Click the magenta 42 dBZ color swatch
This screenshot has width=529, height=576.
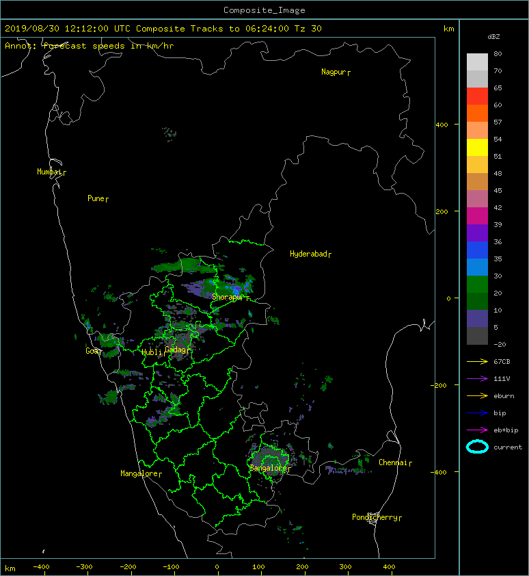click(477, 216)
